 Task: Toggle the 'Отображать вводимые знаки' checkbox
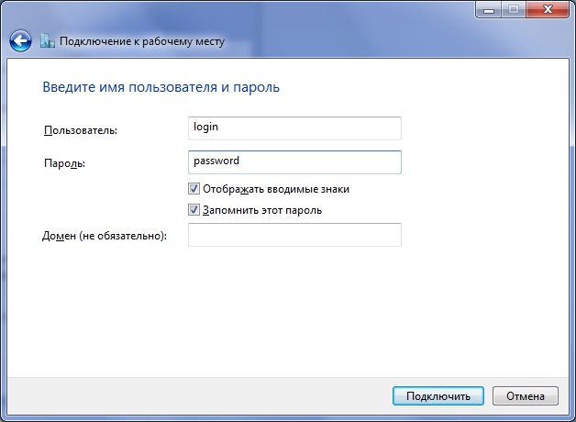coord(194,189)
